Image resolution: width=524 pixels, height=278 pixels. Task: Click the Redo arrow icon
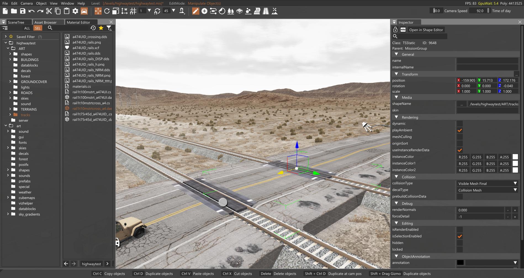click(40, 11)
